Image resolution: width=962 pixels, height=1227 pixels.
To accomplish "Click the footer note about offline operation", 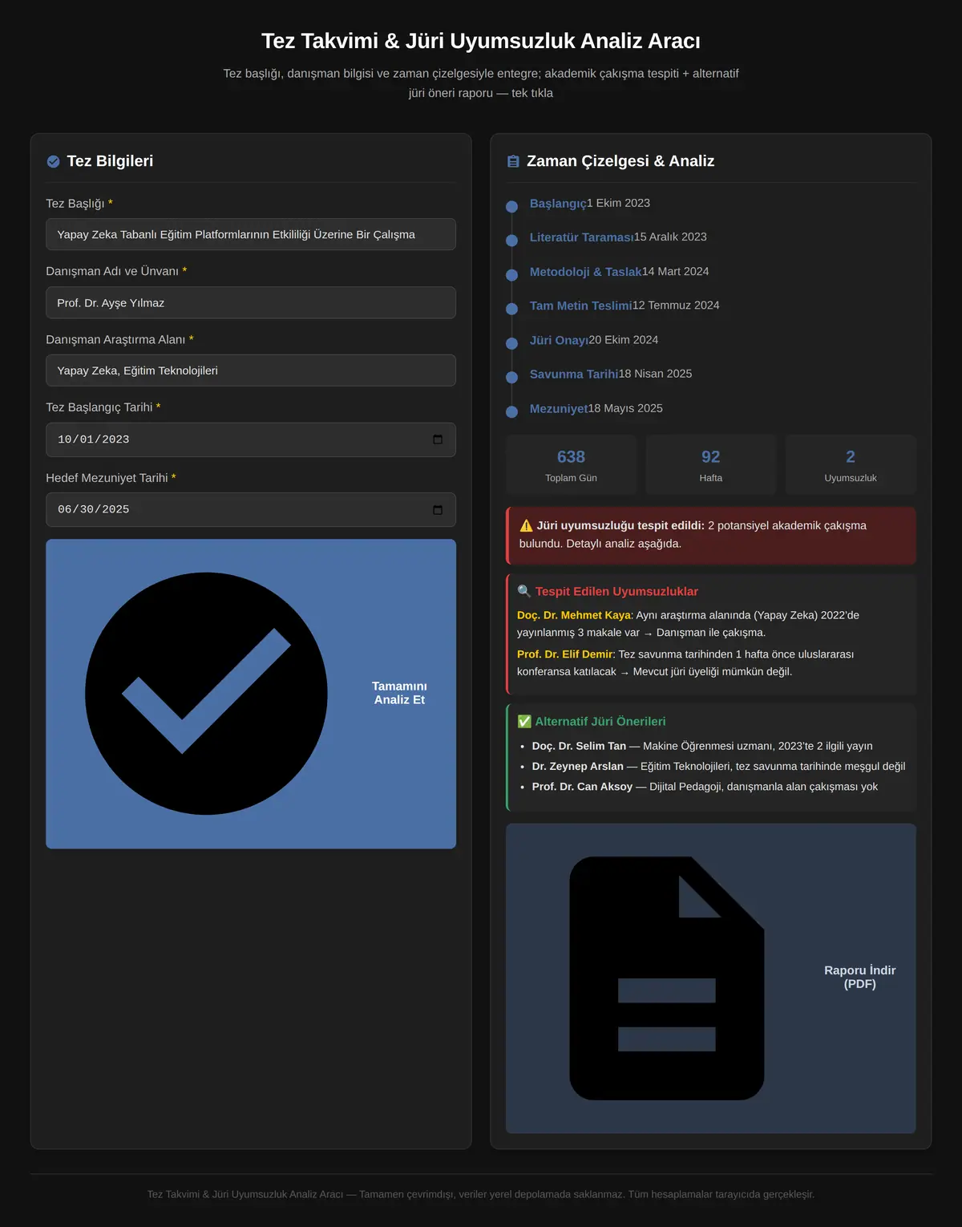I will pos(481,1194).
